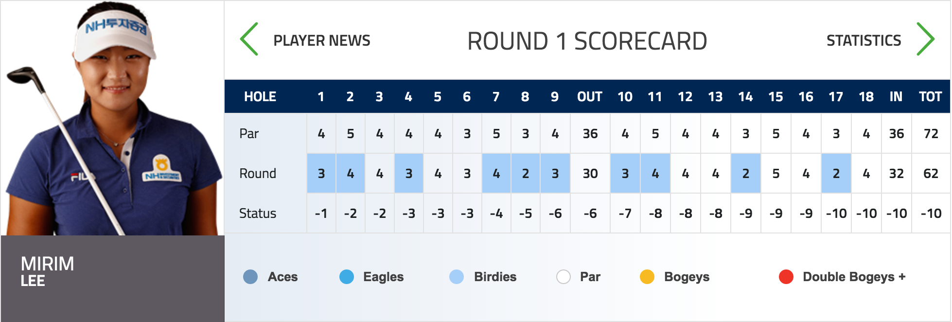Screen dimensions: 952x322
Task: Select the birdie score on hole 8
Action: 526,173
